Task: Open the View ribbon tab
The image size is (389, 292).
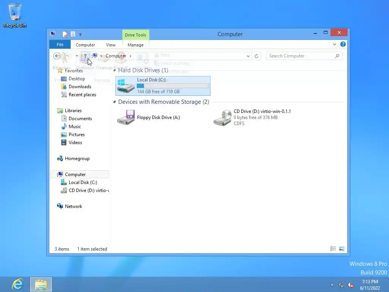Action: pyautogui.click(x=111, y=45)
